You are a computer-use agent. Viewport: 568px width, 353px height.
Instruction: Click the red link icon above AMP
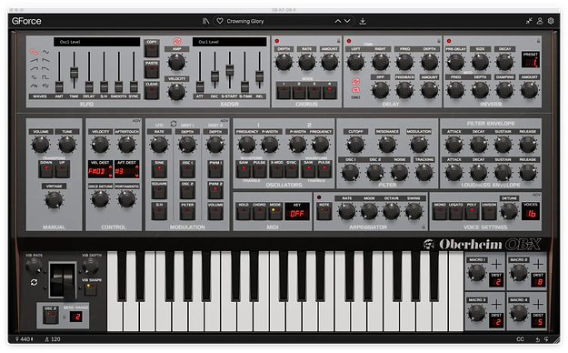[x=177, y=41]
